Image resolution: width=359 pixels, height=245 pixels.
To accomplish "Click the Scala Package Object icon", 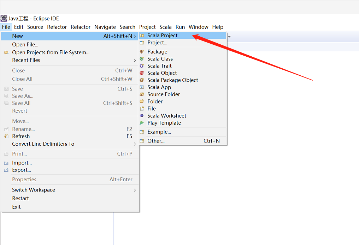I will click(x=142, y=80).
